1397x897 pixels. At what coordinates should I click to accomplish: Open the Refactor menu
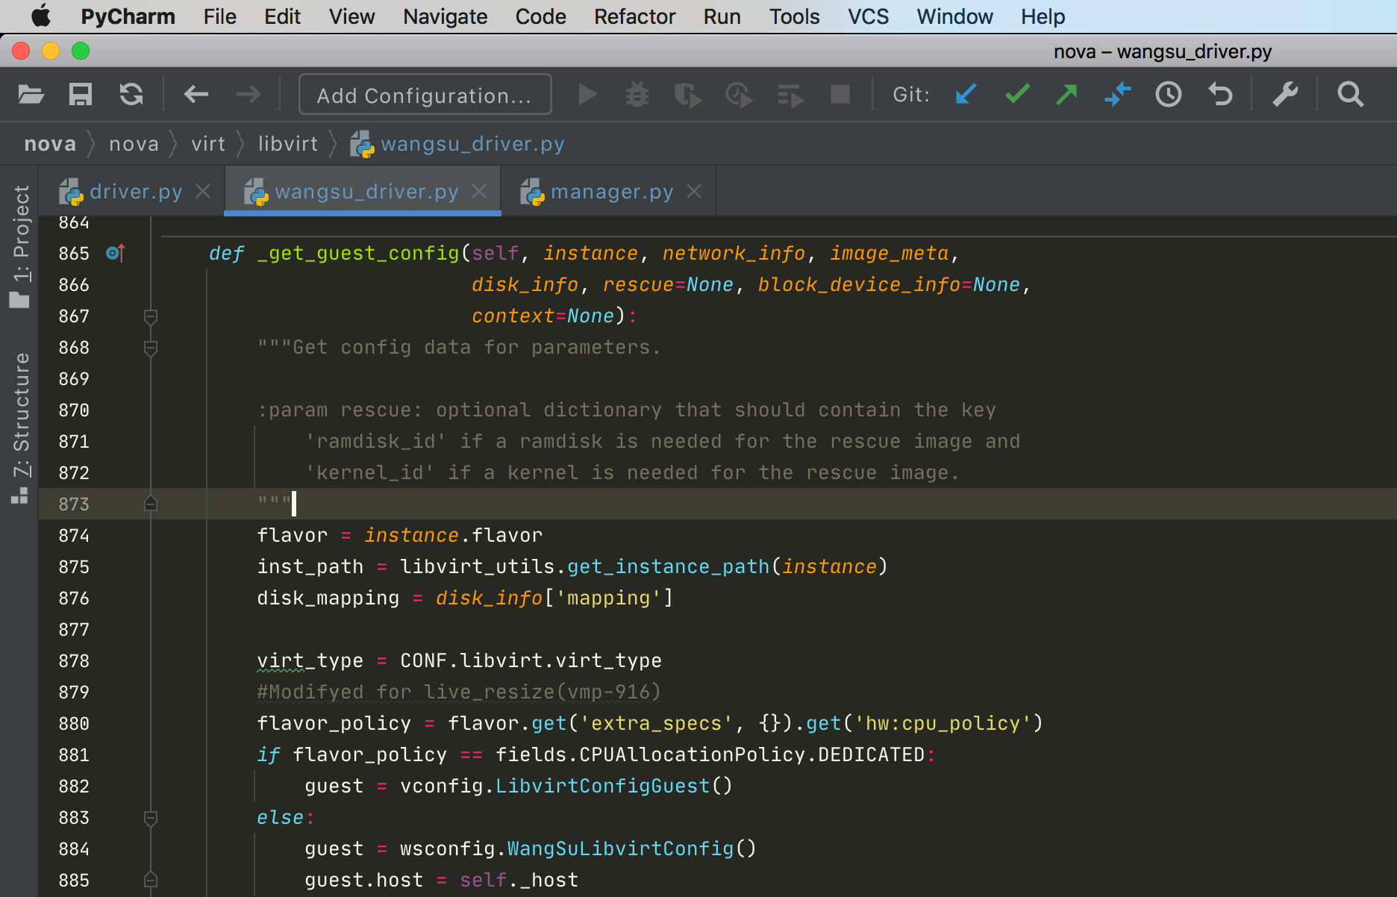[x=634, y=16]
